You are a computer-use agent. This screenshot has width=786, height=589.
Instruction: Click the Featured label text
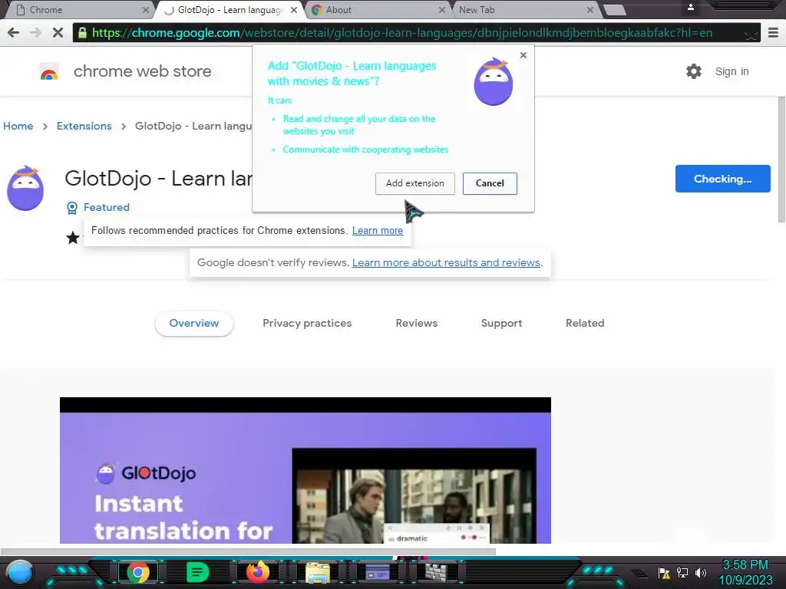(x=106, y=207)
